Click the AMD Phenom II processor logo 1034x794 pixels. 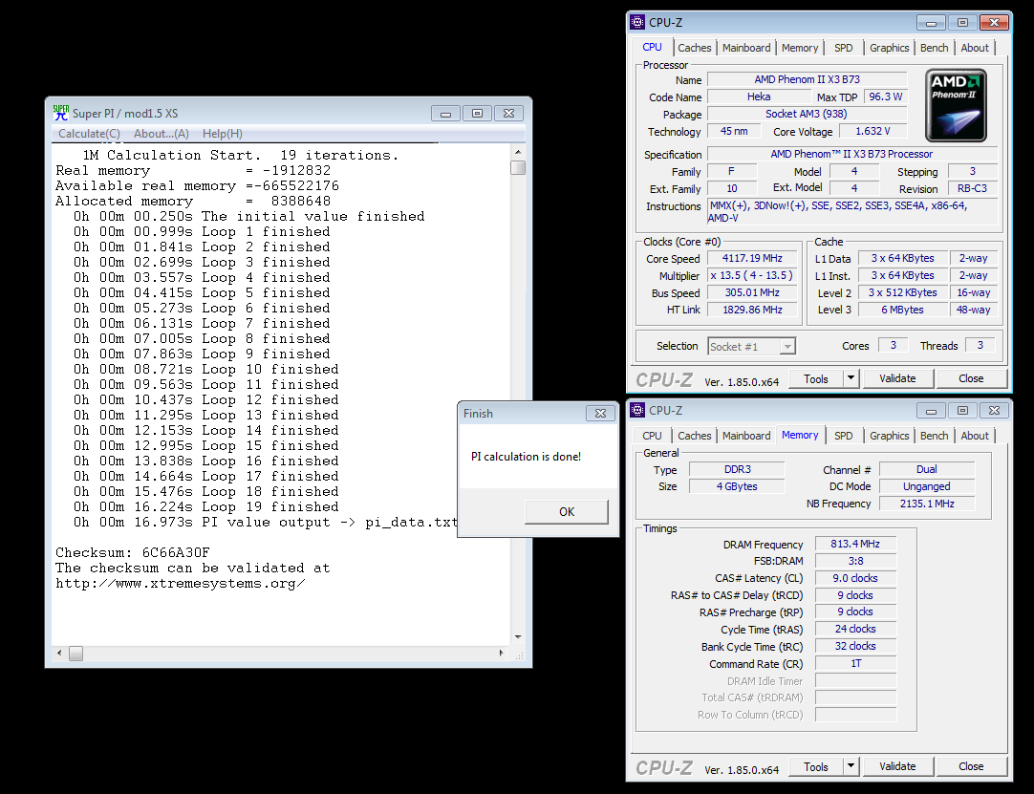click(x=956, y=105)
